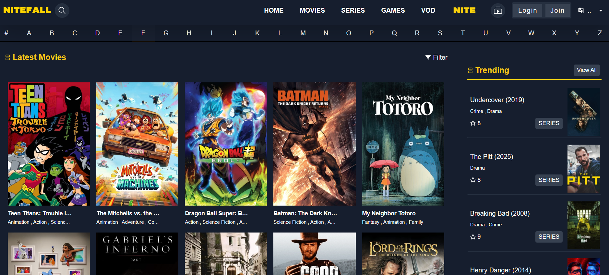Select letter F in alphabet bar
609x275 pixels.
143,33
